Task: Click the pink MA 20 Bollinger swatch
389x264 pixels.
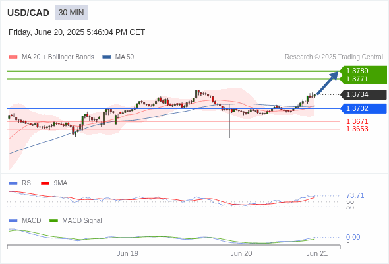Action: pos(13,57)
